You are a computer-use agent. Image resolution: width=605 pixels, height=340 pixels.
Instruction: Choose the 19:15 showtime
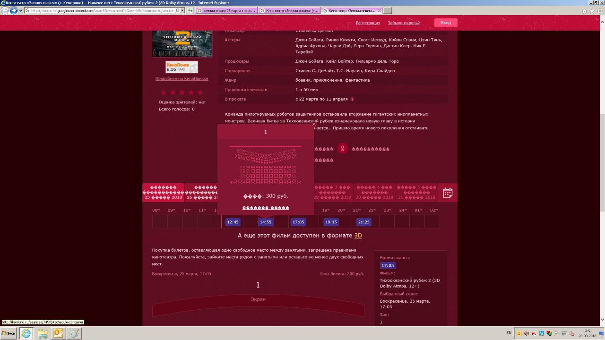[x=331, y=222]
